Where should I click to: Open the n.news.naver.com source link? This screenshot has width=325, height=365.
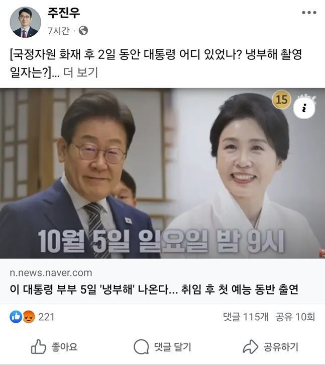tap(51, 273)
